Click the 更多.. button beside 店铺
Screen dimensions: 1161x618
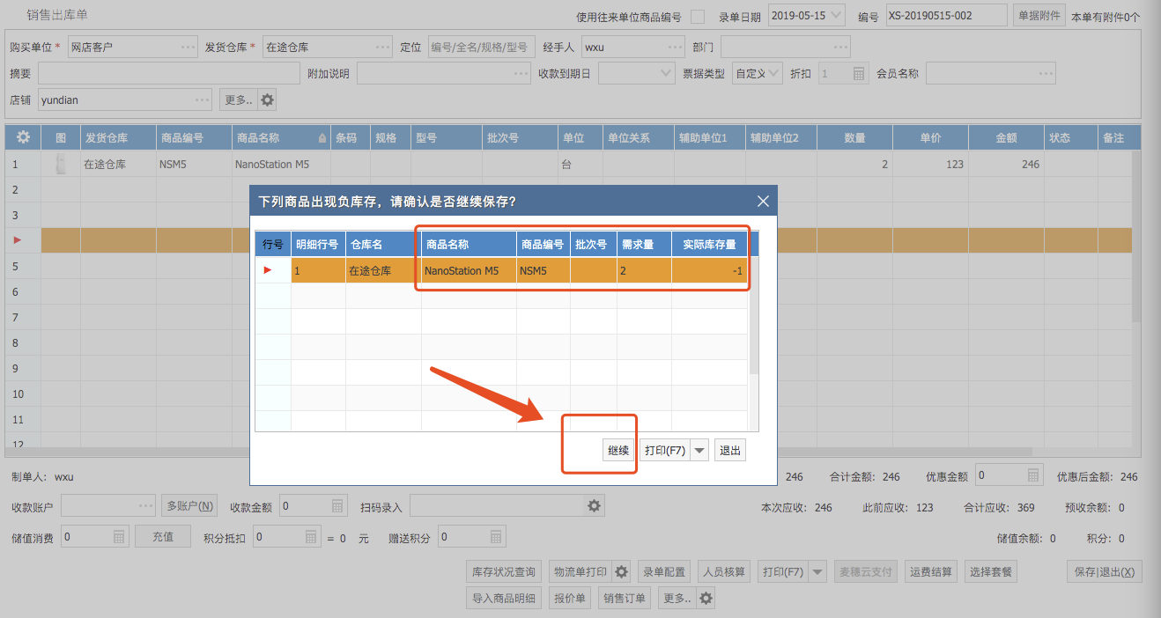click(238, 100)
